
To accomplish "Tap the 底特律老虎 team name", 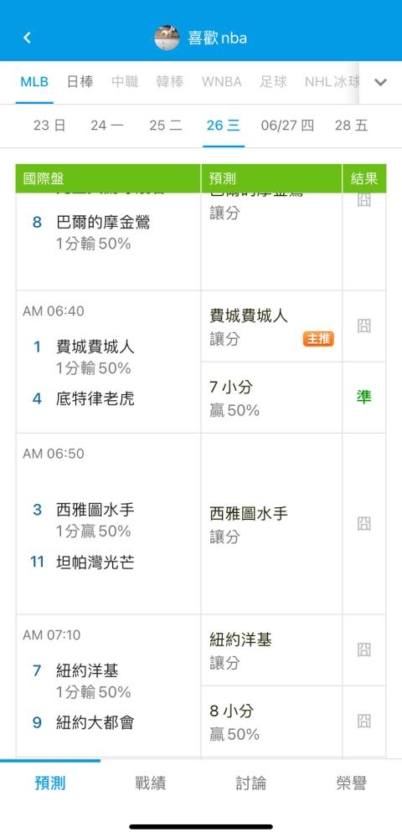I will point(95,398).
